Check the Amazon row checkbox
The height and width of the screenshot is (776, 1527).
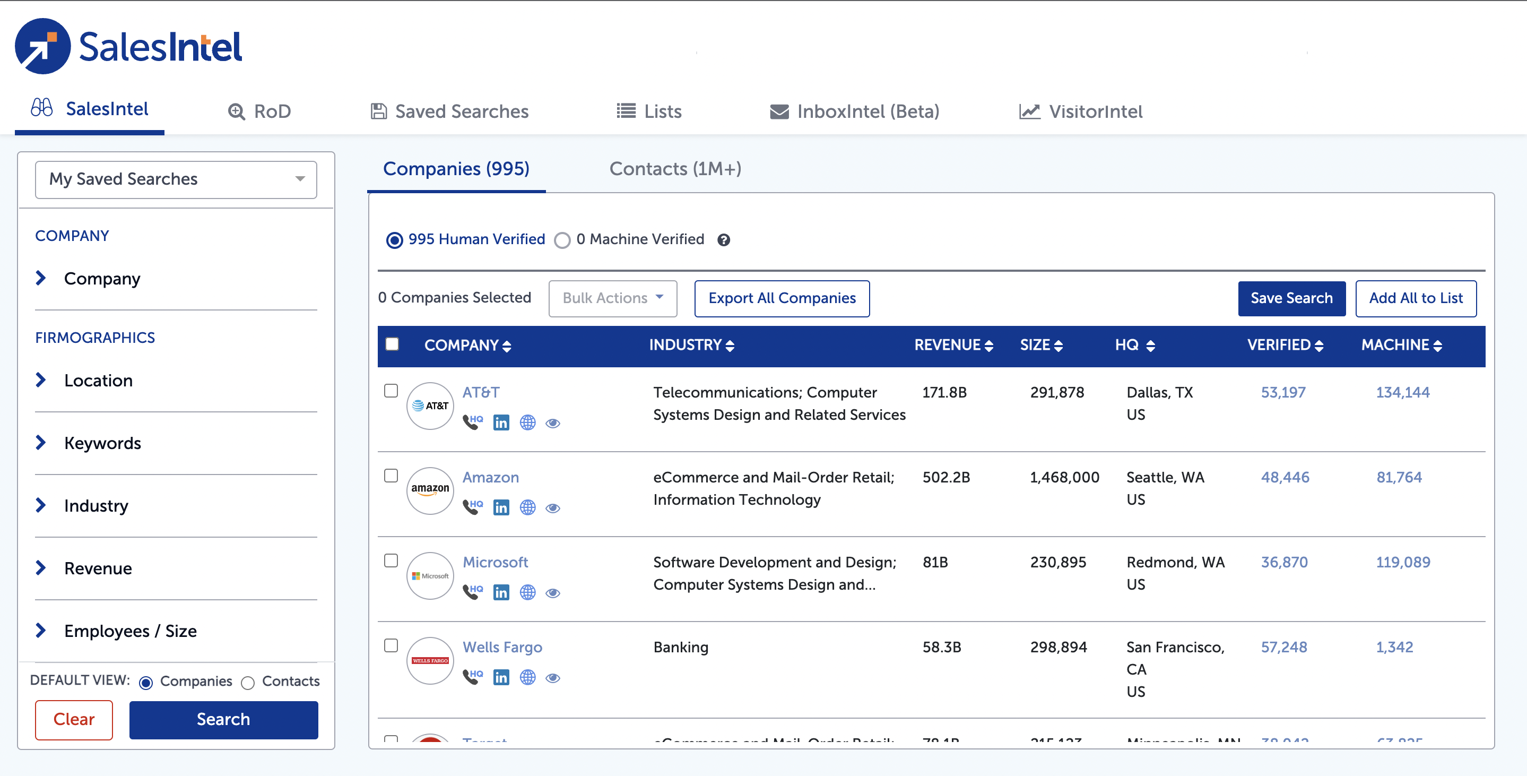click(x=391, y=476)
